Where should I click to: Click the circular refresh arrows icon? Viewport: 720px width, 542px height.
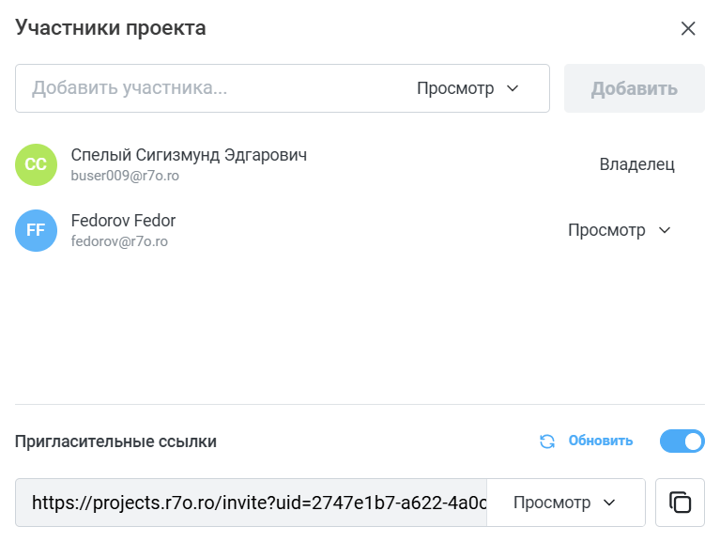(547, 441)
